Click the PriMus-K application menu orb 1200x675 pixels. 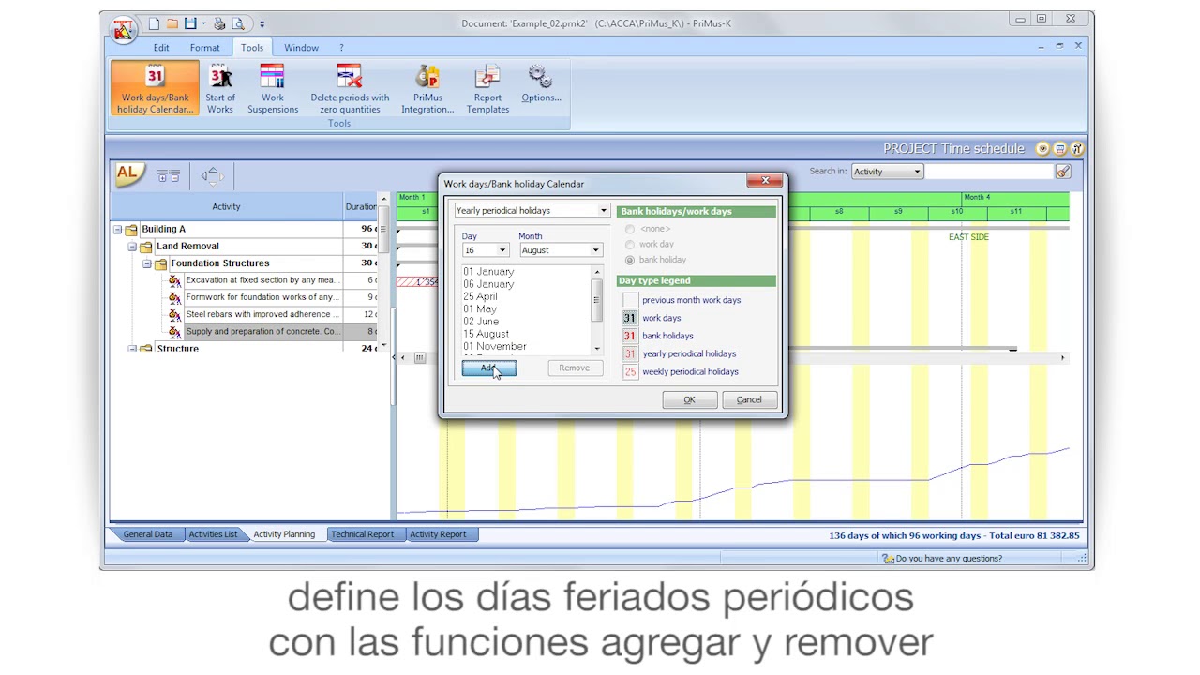click(124, 30)
